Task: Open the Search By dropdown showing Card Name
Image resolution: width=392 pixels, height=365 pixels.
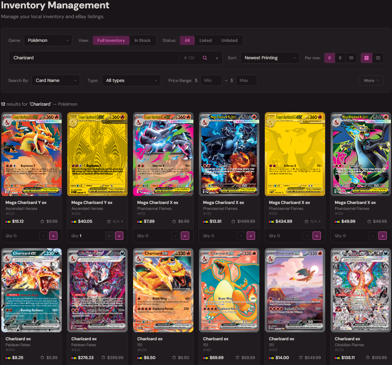Action: click(56, 80)
